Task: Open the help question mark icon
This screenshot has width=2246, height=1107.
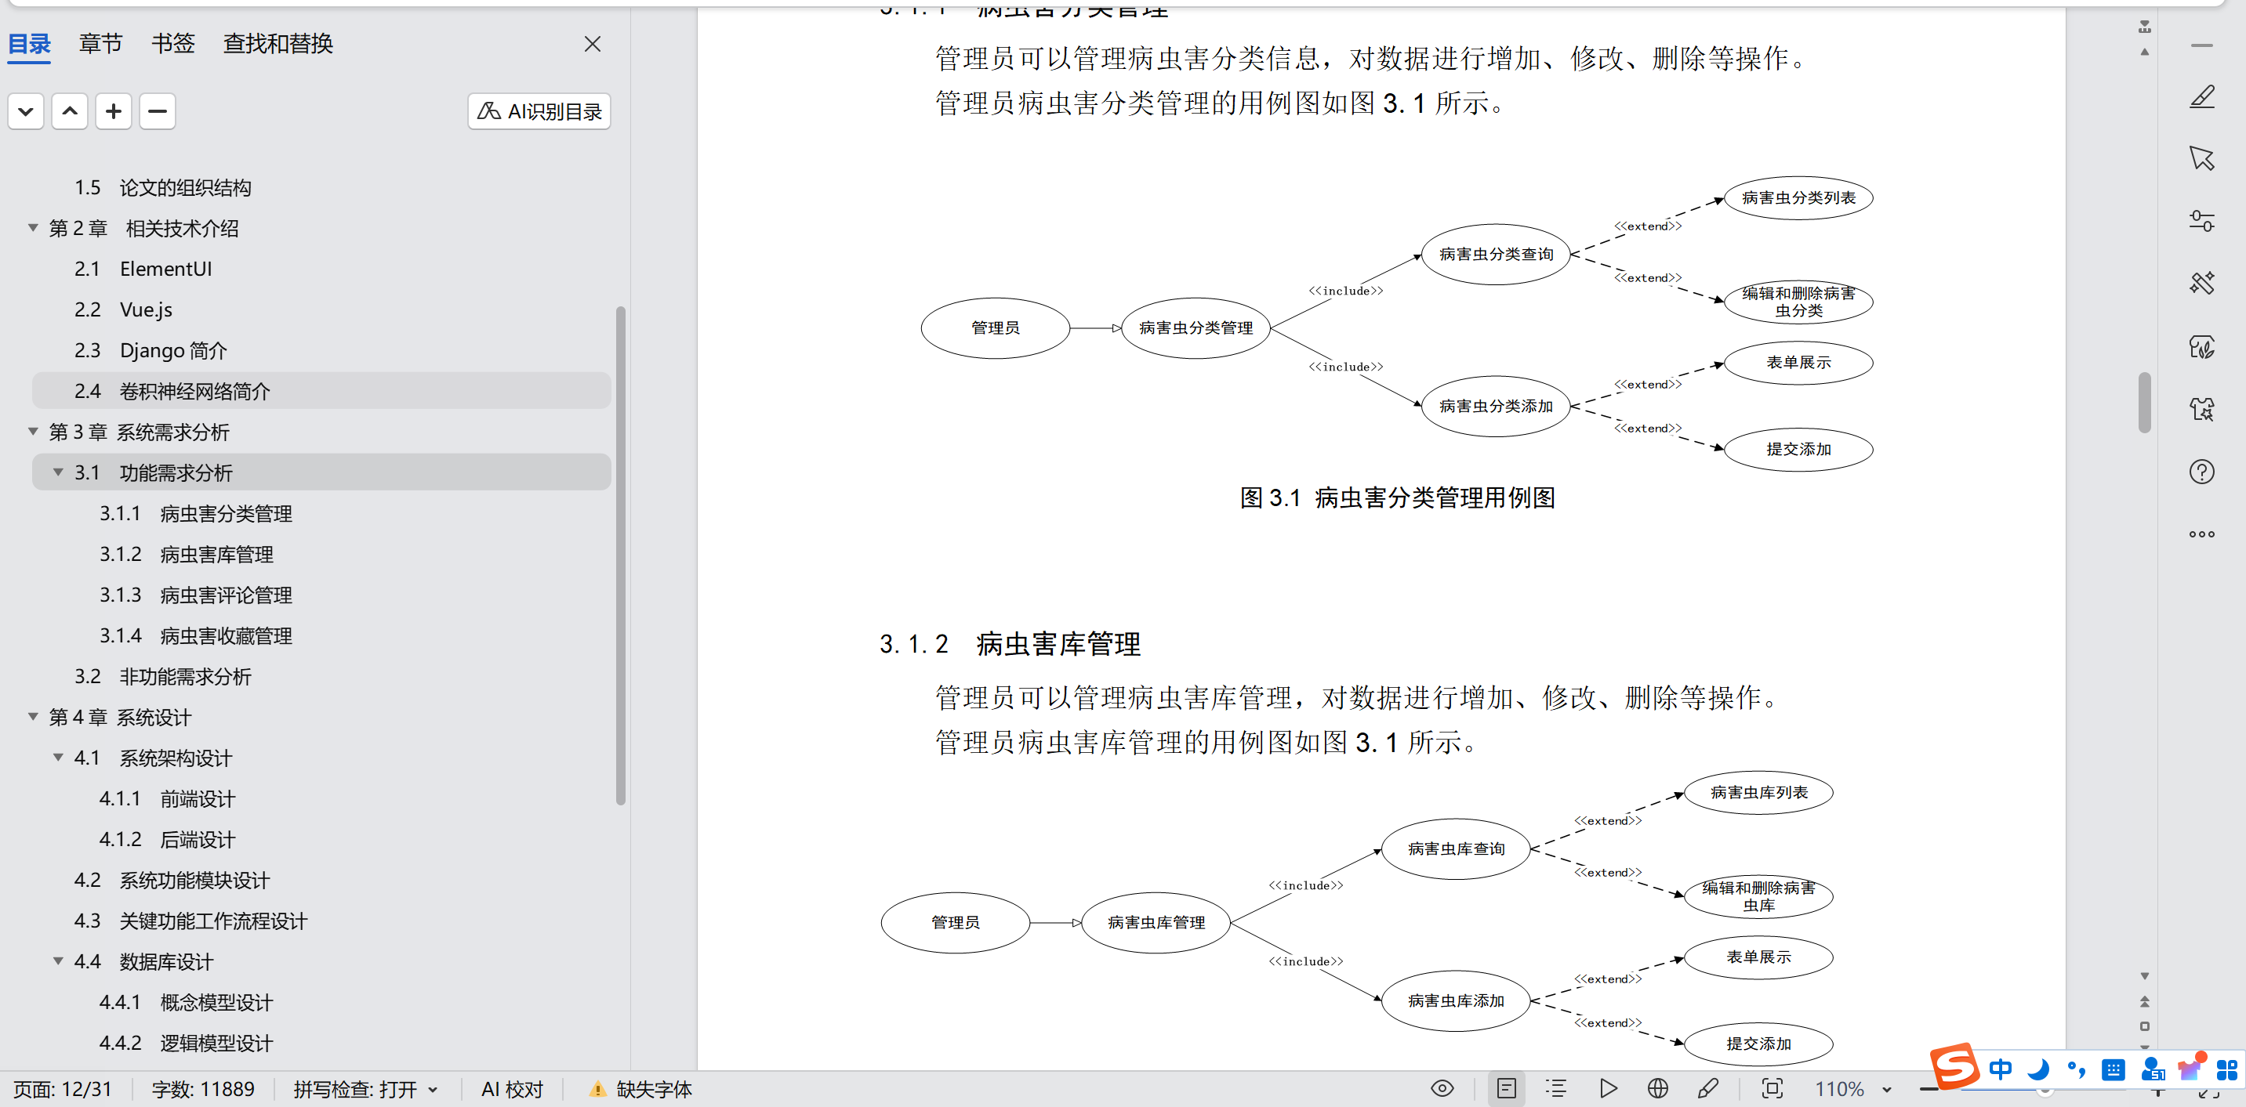Action: click(2201, 472)
